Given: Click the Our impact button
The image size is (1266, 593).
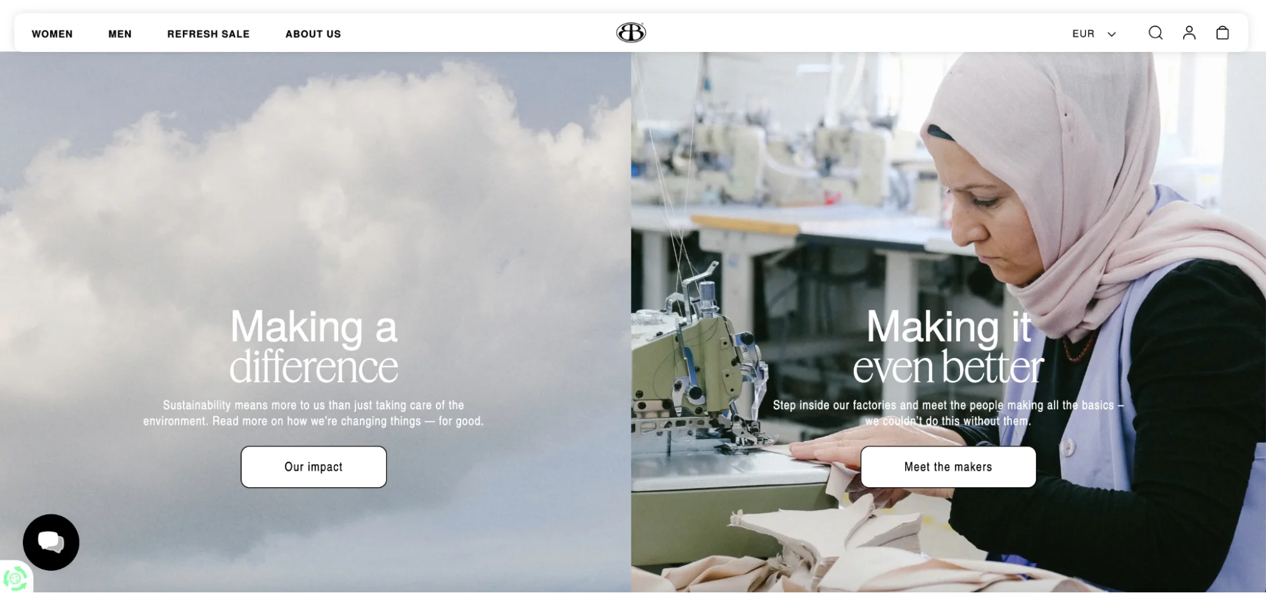Looking at the screenshot, I should coord(313,467).
